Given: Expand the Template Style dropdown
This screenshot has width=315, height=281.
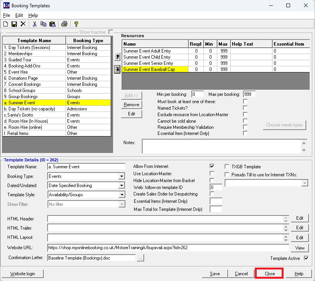Looking at the screenshot, I should pyautogui.click(x=121, y=195).
